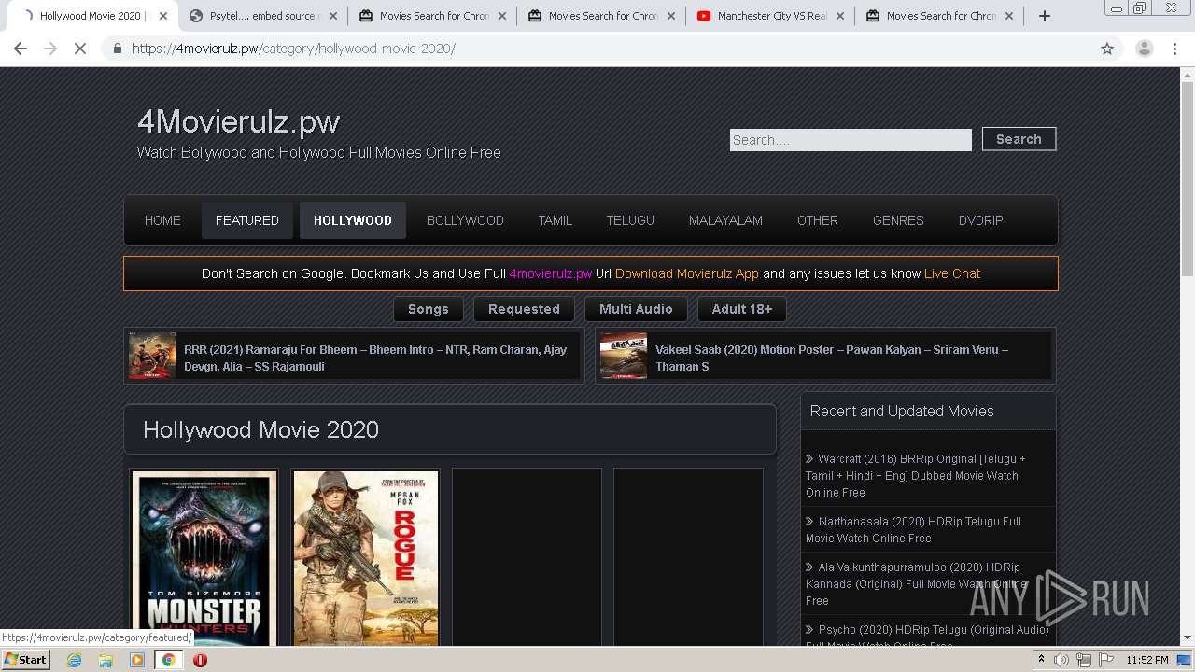Open Warcraft (2016) BRRip link

point(916,475)
